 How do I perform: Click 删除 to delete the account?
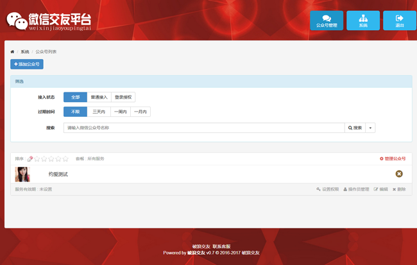point(398,189)
